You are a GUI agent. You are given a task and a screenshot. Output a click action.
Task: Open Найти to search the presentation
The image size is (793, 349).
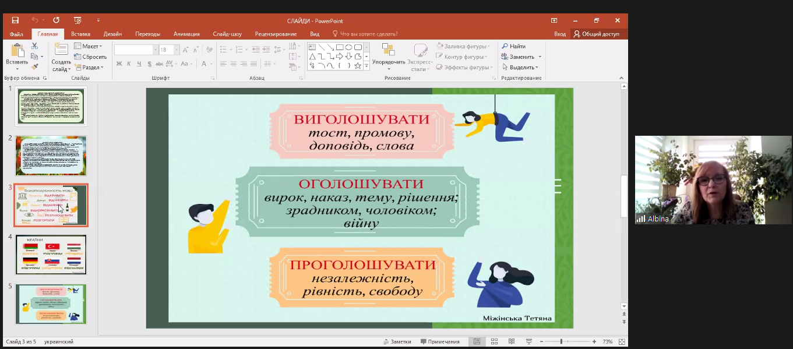(x=515, y=45)
